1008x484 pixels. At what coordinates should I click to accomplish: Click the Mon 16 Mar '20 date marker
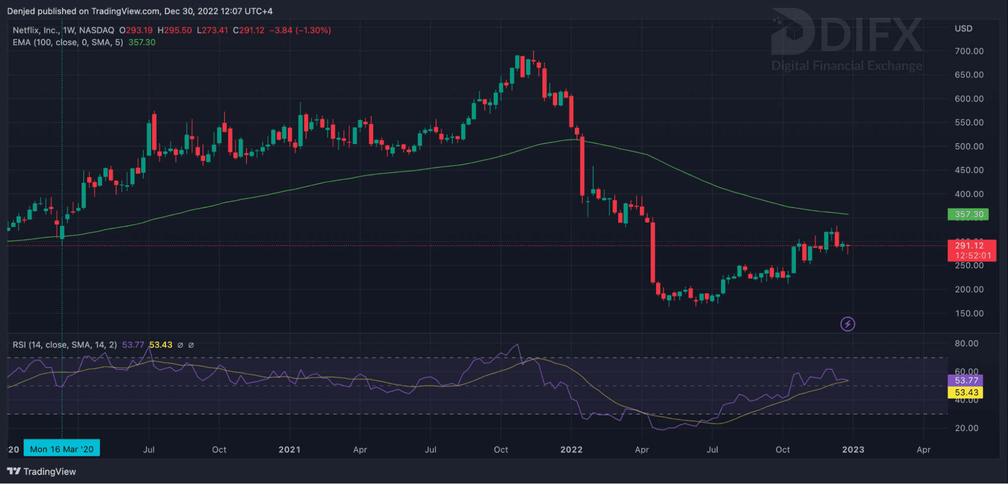tap(62, 449)
